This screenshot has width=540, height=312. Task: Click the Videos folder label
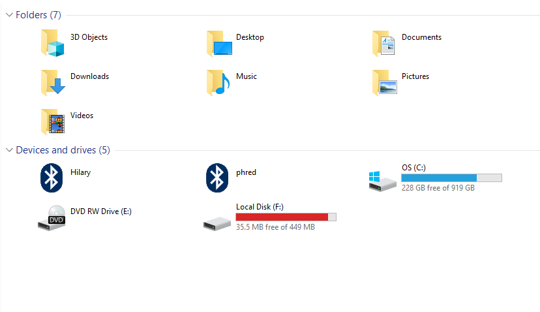(82, 116)
